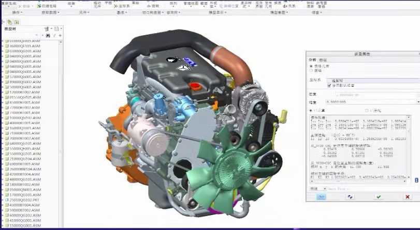The image size is (420, 230).
Task: Click the green checkmark in mass properties dialog
Action: tap(379, 197)
